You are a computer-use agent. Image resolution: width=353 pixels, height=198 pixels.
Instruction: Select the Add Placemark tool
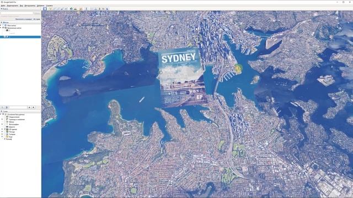[50, 9]
